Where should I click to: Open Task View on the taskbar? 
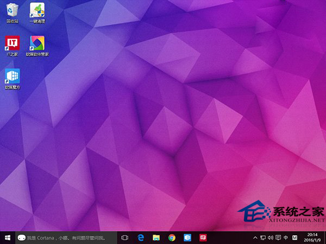click(125, 237)
